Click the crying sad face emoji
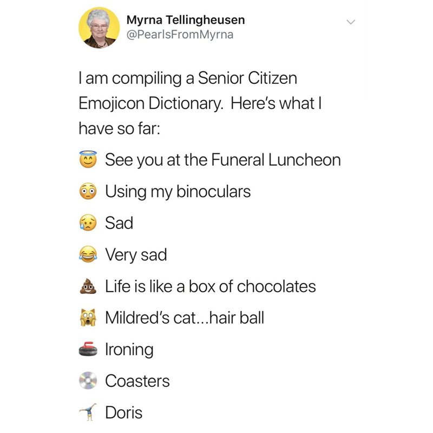This screenshot has height=433, width=433. pos(89,222)
